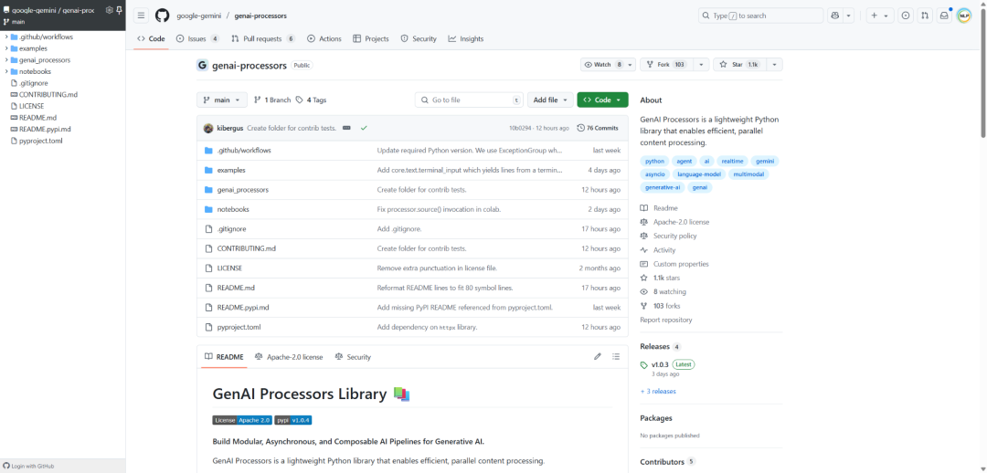This screenshot has width=987, height=473.
Task: Fork the repository
Action: coord(666,65)
